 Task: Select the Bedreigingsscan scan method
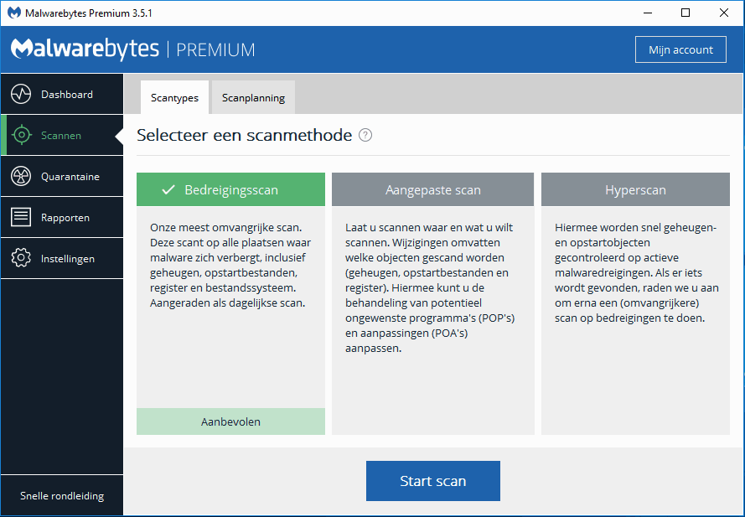[x=230, y=190]
